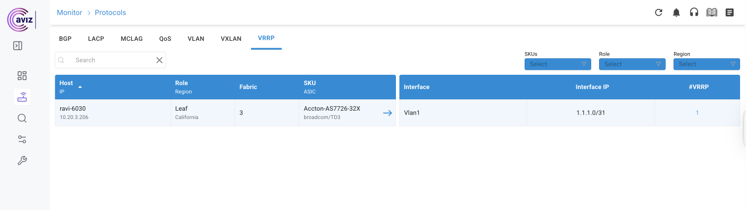Open the dashboard grid icon
Viewport: 746px width, 210px height.
pyautogui.click(x=22, y=76)
